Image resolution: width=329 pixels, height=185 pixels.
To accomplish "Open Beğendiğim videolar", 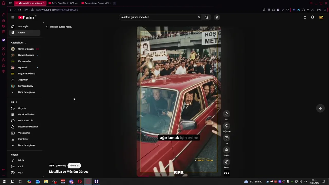I will [25, 127].
